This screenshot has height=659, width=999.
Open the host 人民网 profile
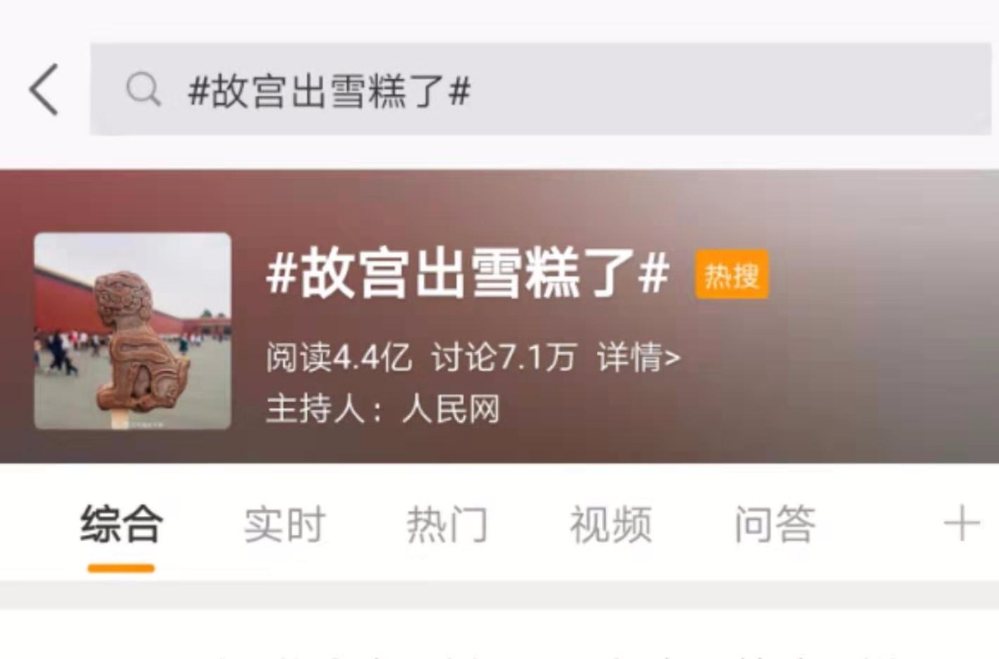pos(450,409)
